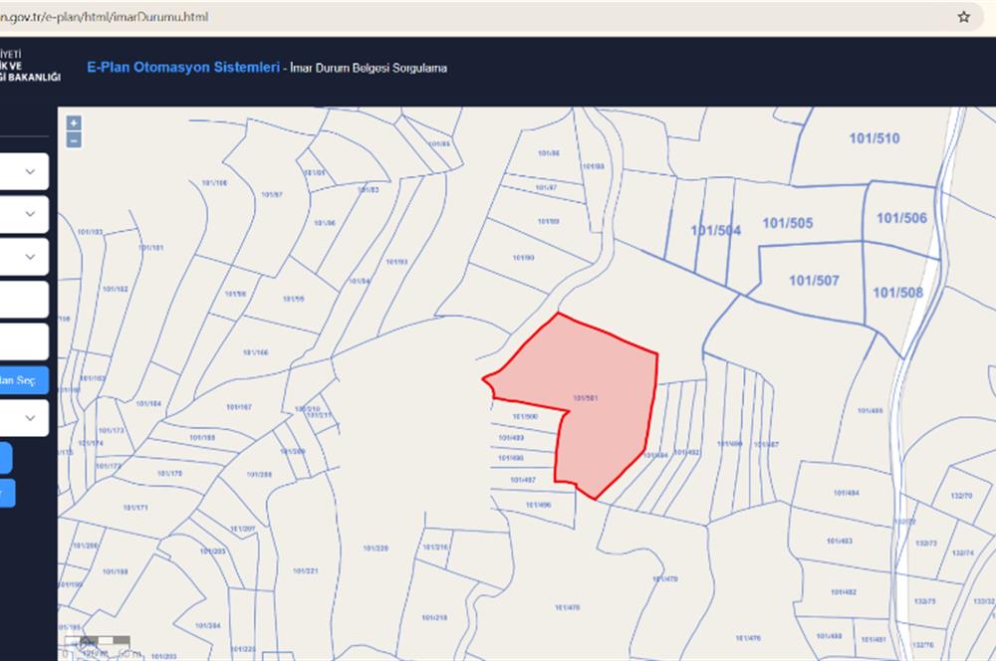The width and height of the screenshot is (996, 661).
Task: Select parcel 101/508 on the map
Action: 897,292
